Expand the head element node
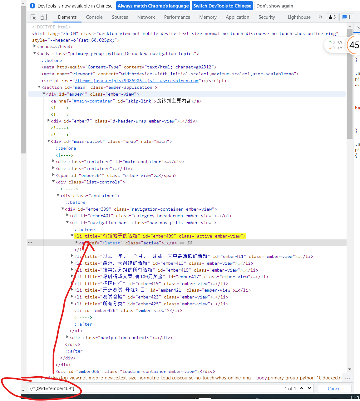This screenshot has height=401, width=360. click(x=34, y=46)
